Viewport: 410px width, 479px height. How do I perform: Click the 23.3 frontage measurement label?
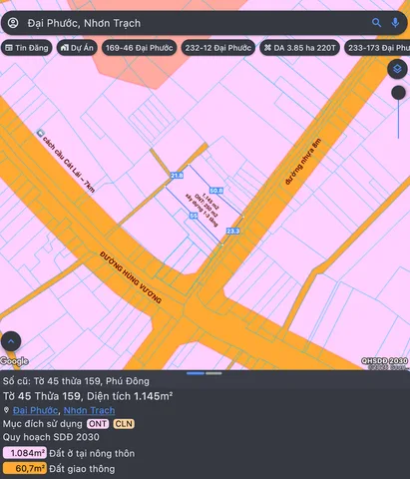click(232, 231)
